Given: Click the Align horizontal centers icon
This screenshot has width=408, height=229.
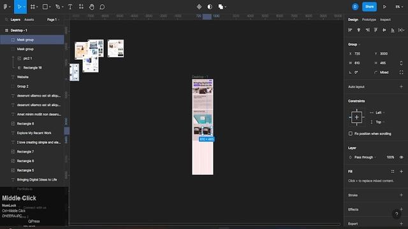Looking at the screenshot, I should coord(359,30).
